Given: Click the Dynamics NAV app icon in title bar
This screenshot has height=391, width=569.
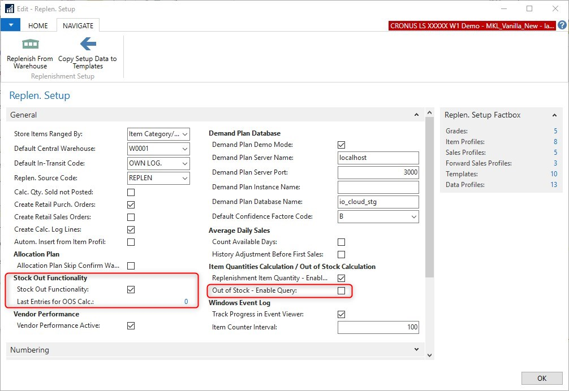Looking at the screenshot, I should tap(9, 8).
